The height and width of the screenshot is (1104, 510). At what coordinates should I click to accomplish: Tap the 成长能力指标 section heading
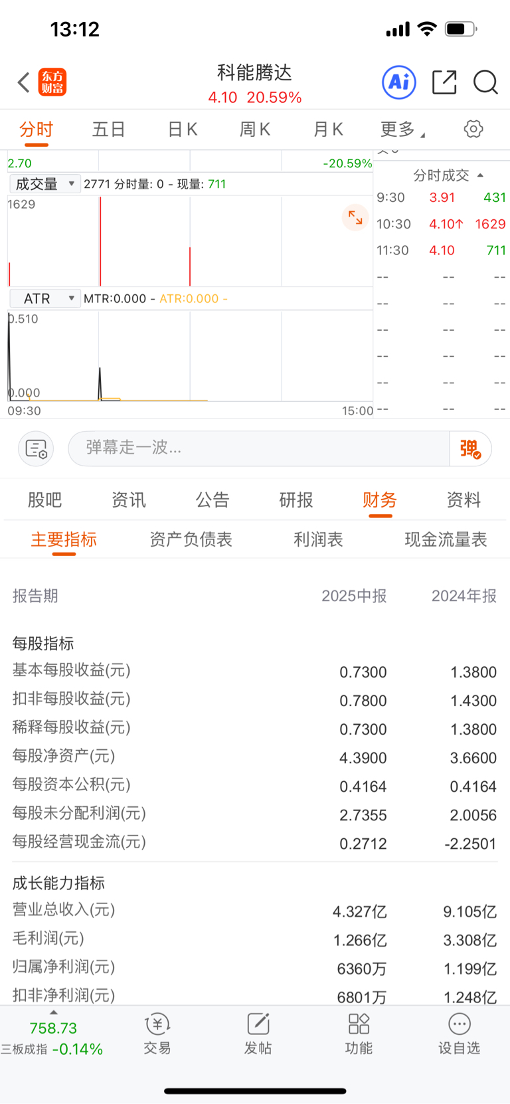58,883
